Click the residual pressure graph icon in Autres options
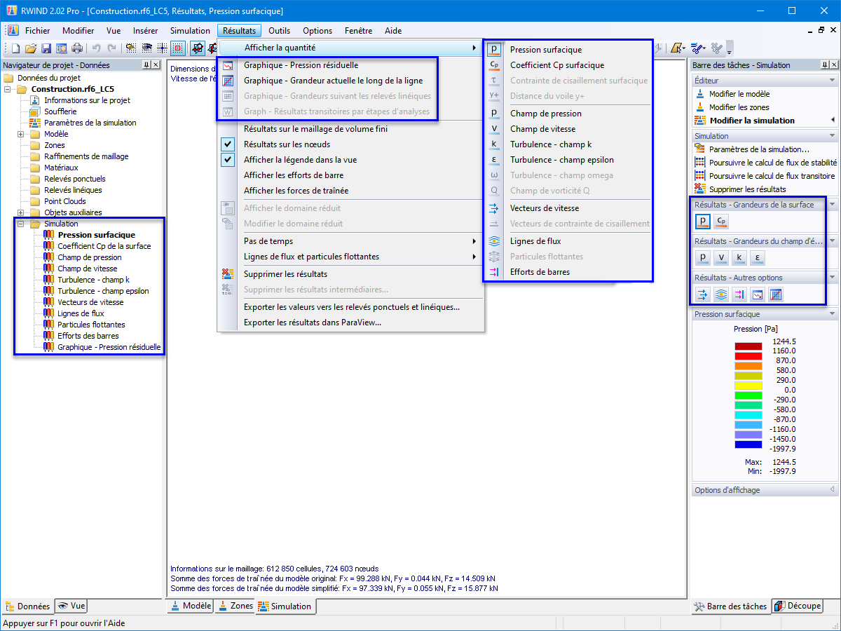The width and height of the screenshot is (841, 631). coord(758,294)
